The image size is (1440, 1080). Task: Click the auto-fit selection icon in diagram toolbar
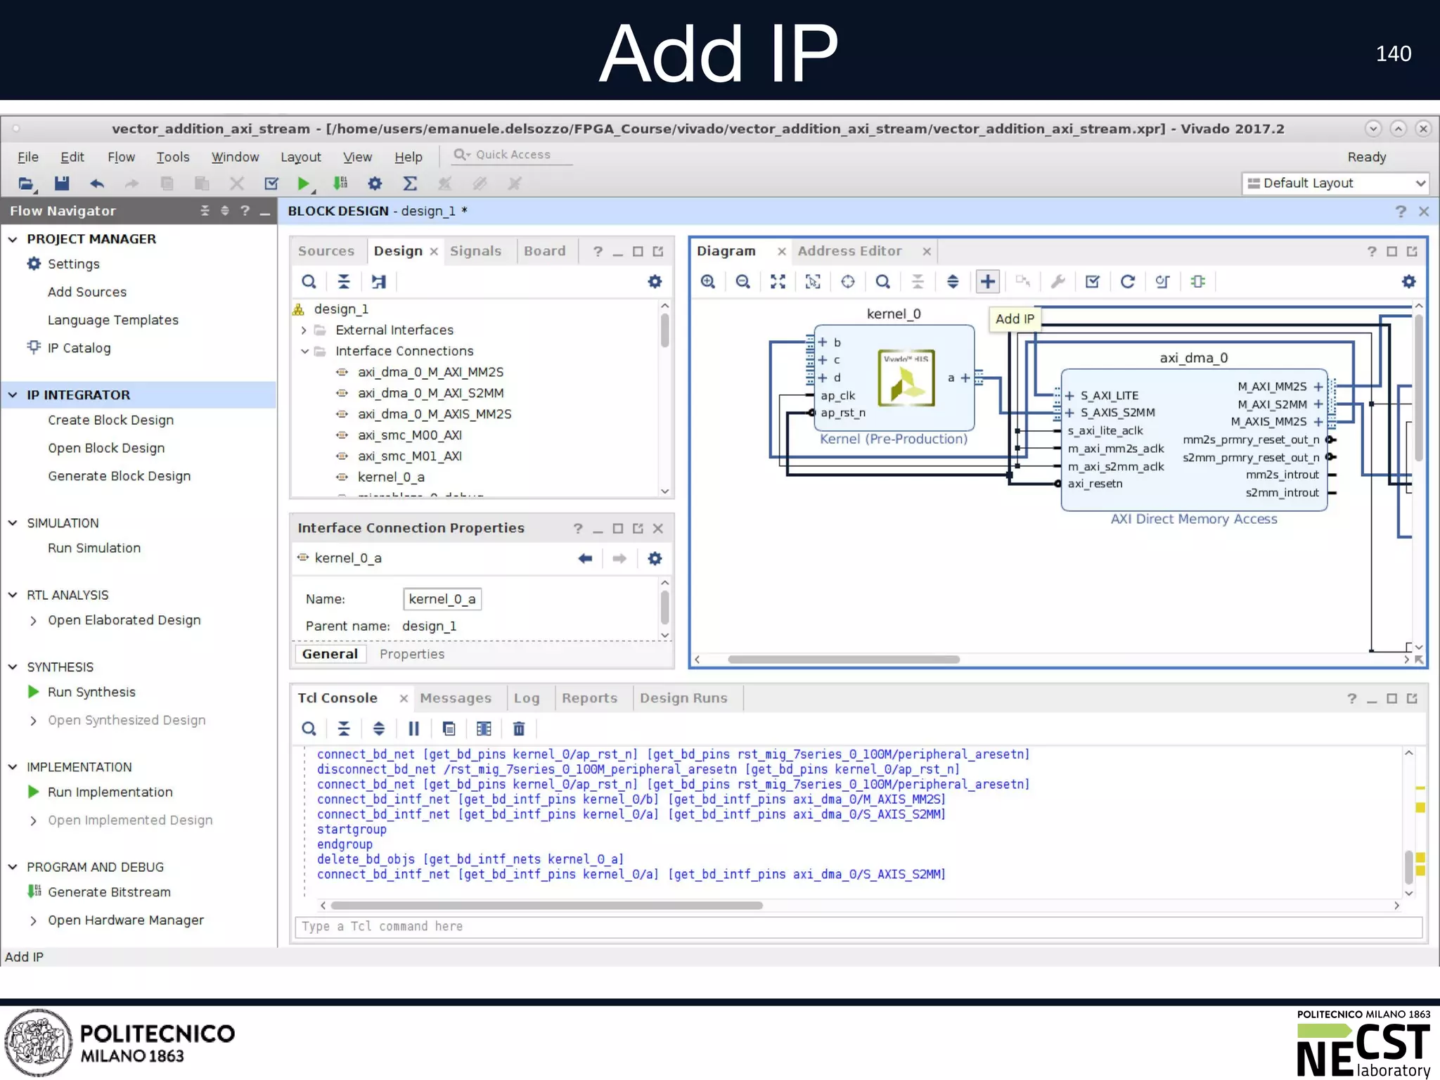pos(813,282)
